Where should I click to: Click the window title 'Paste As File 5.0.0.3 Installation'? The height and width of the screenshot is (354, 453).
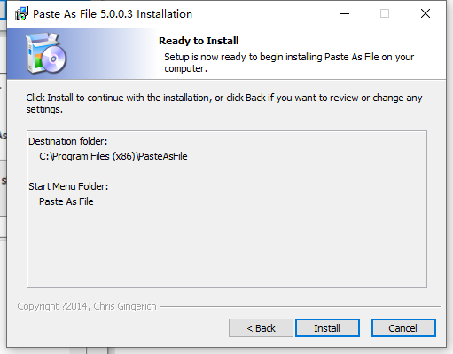[113, 14]
